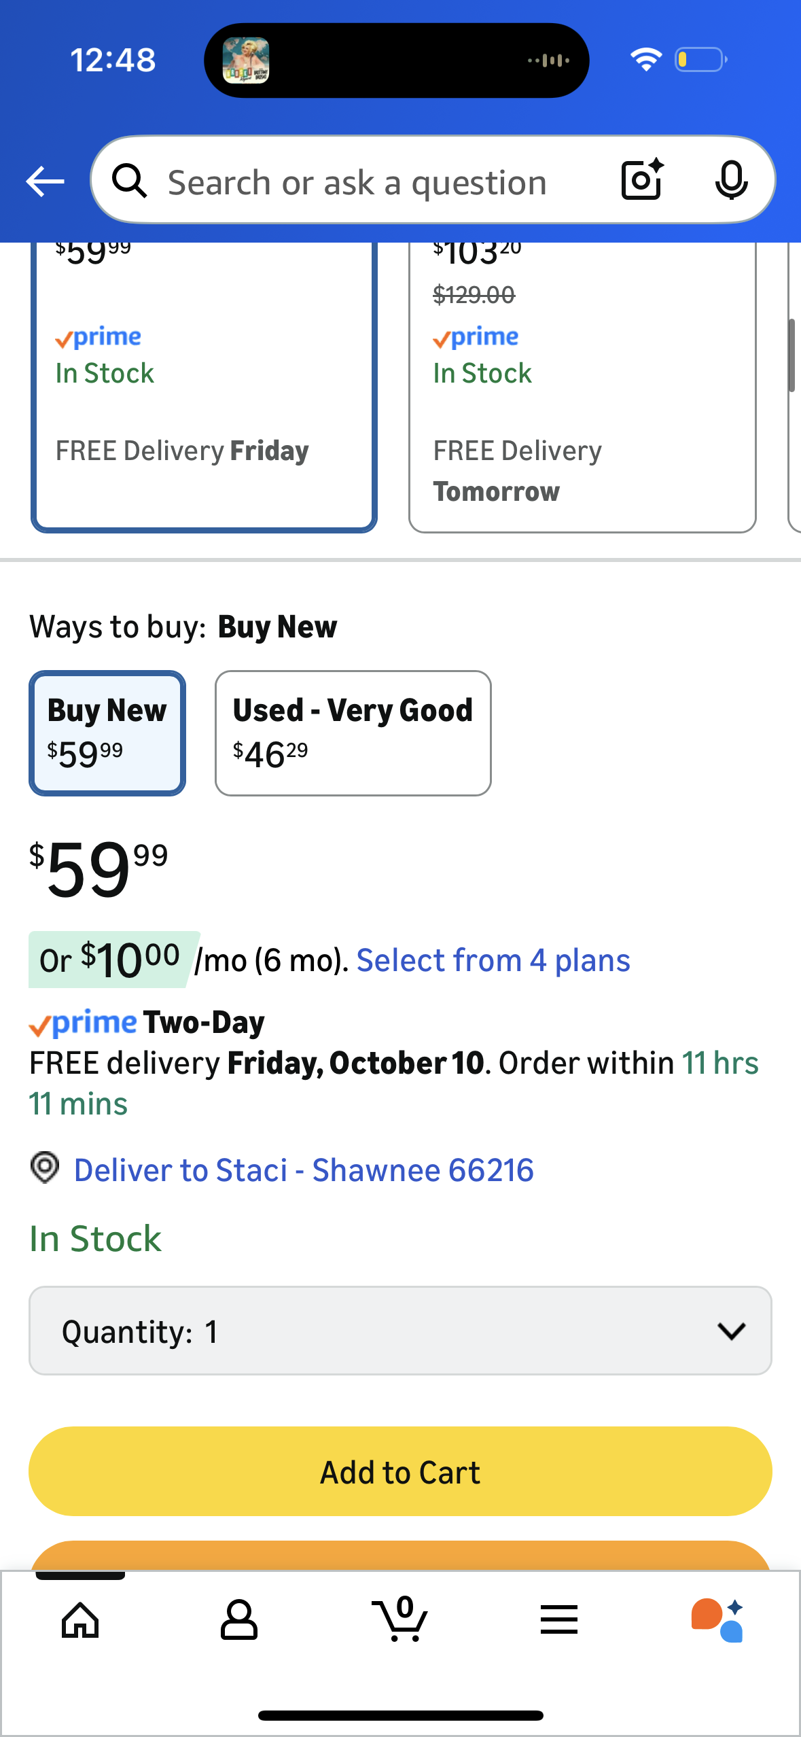Viewport: 801px width, 1737px height.
Task: Tap the microphone voice search icon
Action: pos(731,181)
